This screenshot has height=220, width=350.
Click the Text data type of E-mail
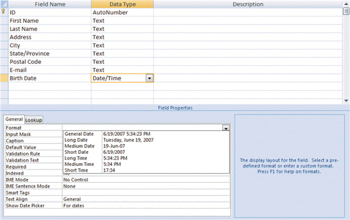pyautogui.click(x=122, y=70)
